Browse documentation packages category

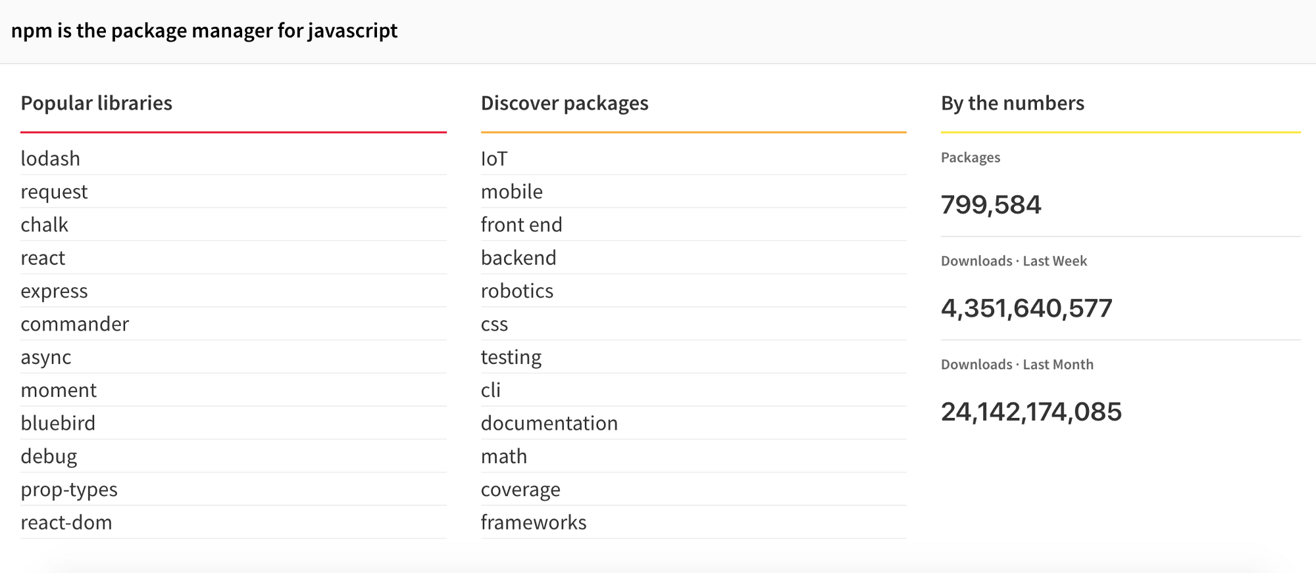(x=549, y=423)
